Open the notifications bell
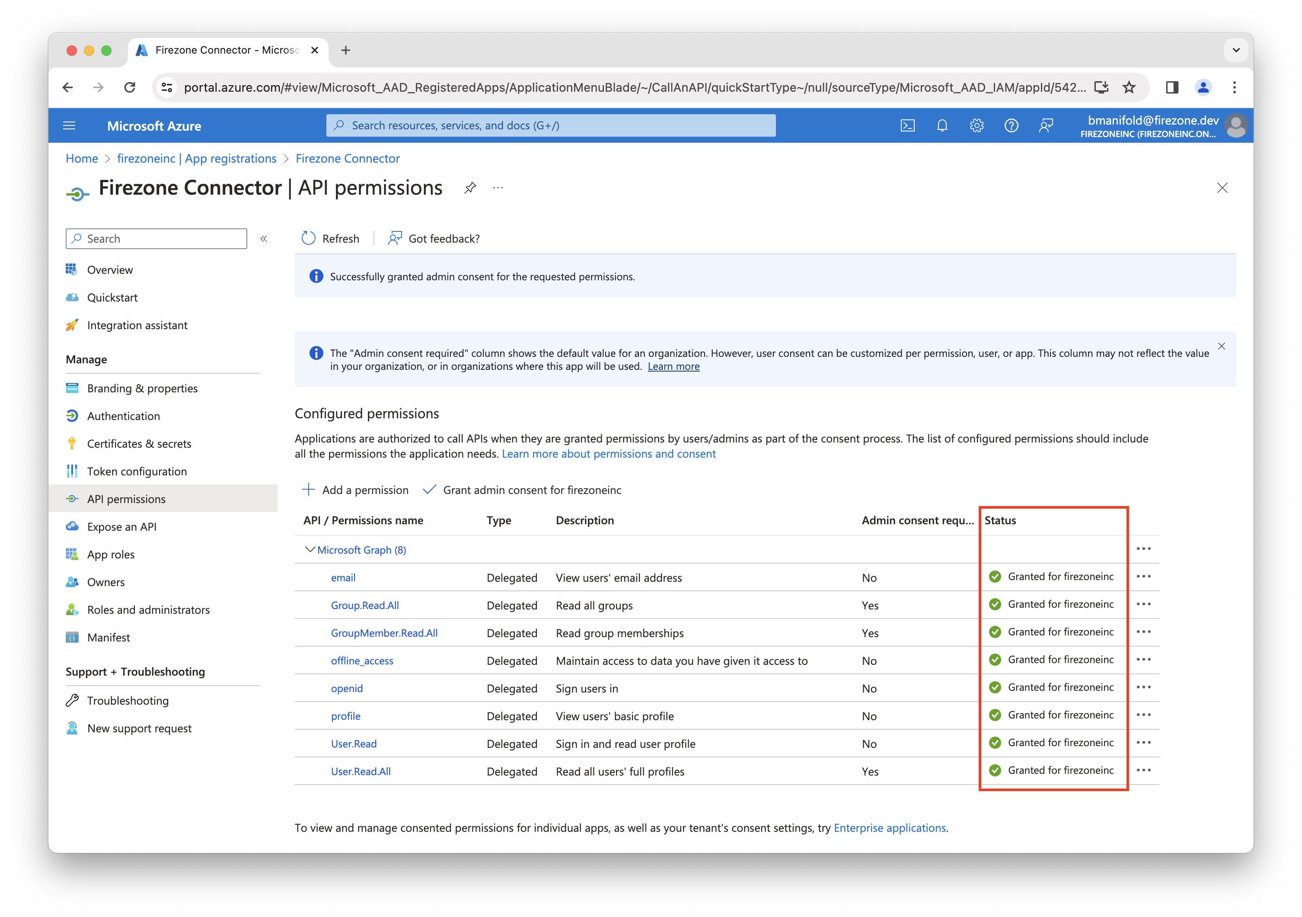The height and width of the screenshot is (917, 1302). click(x=942, y=125)
